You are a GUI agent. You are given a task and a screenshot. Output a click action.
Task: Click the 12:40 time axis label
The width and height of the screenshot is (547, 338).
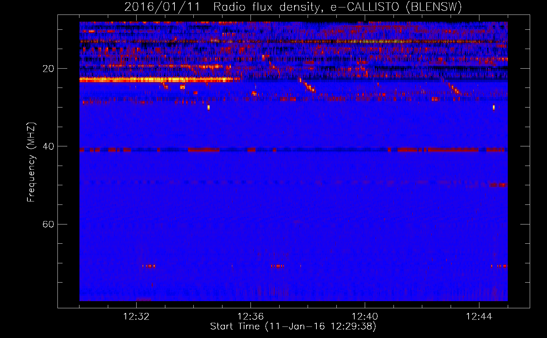[365, 317]
